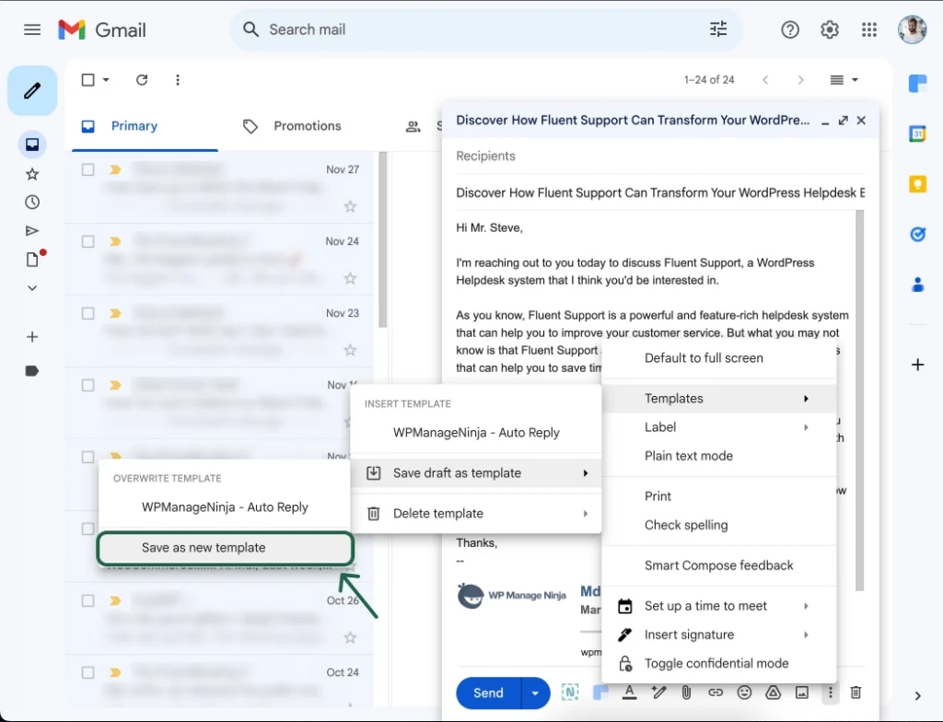Viewport: 943px width, 722px height.
Task: Open the Sent folder icon in sidebar
Action: click(32, 231)
